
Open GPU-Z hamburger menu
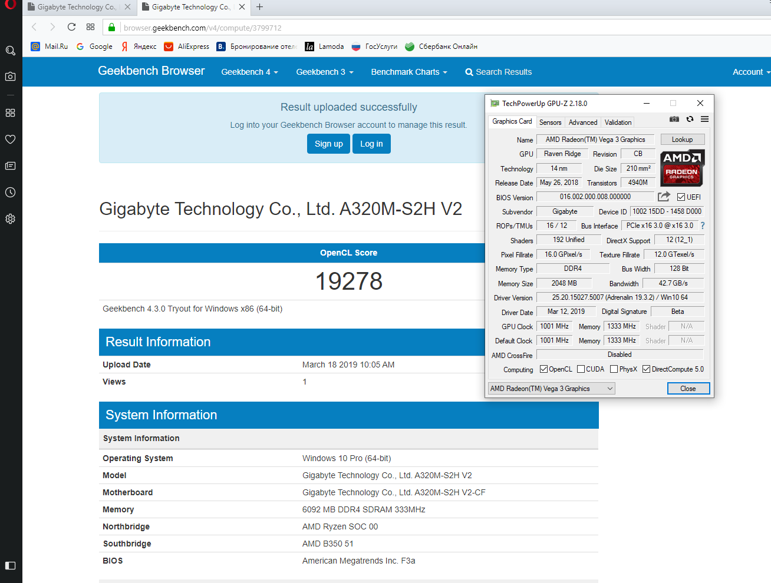pyautogui.click(x=704, y=119)
